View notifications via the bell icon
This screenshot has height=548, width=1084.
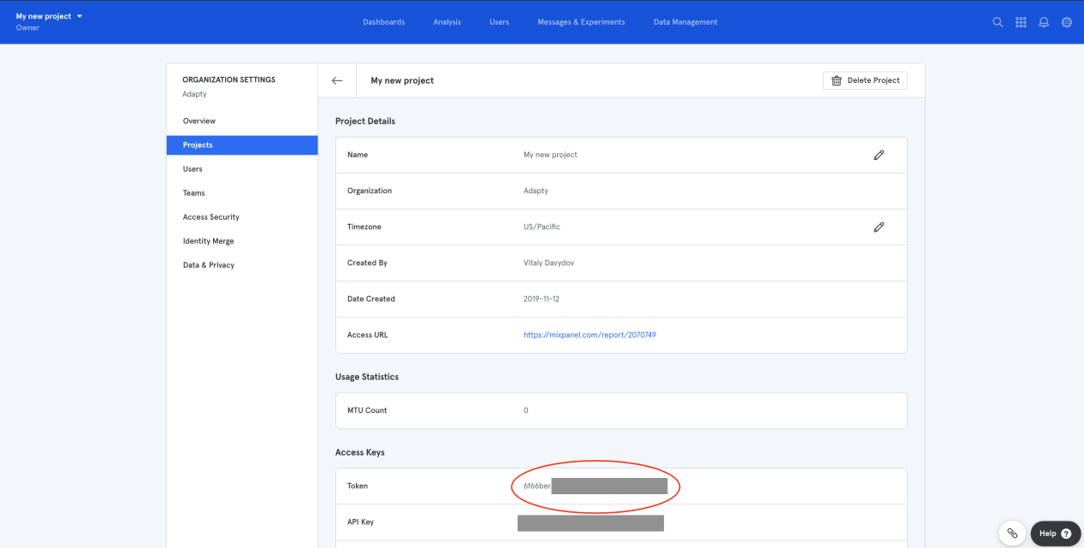pyautogui.click(x=1044, y=22)
